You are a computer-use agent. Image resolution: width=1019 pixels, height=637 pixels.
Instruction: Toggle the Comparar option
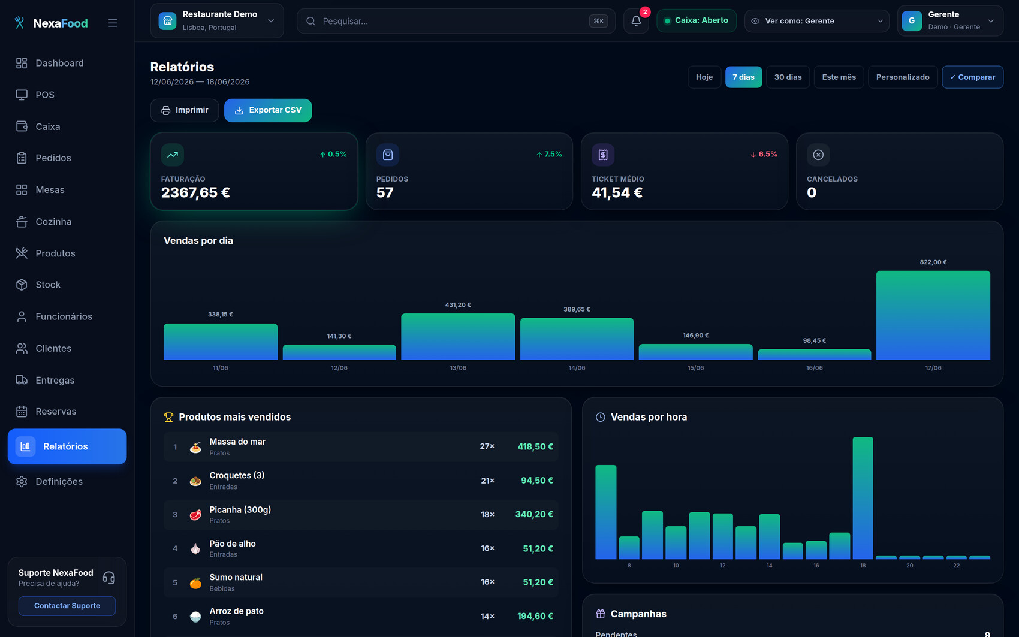972,77
